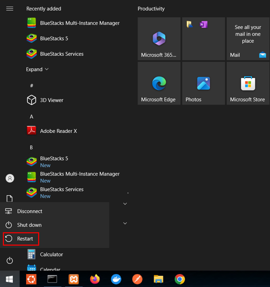The width and height of the screenshot is (270, 287).
Task: Open the Photos tile
Action: tap(204, 83)
